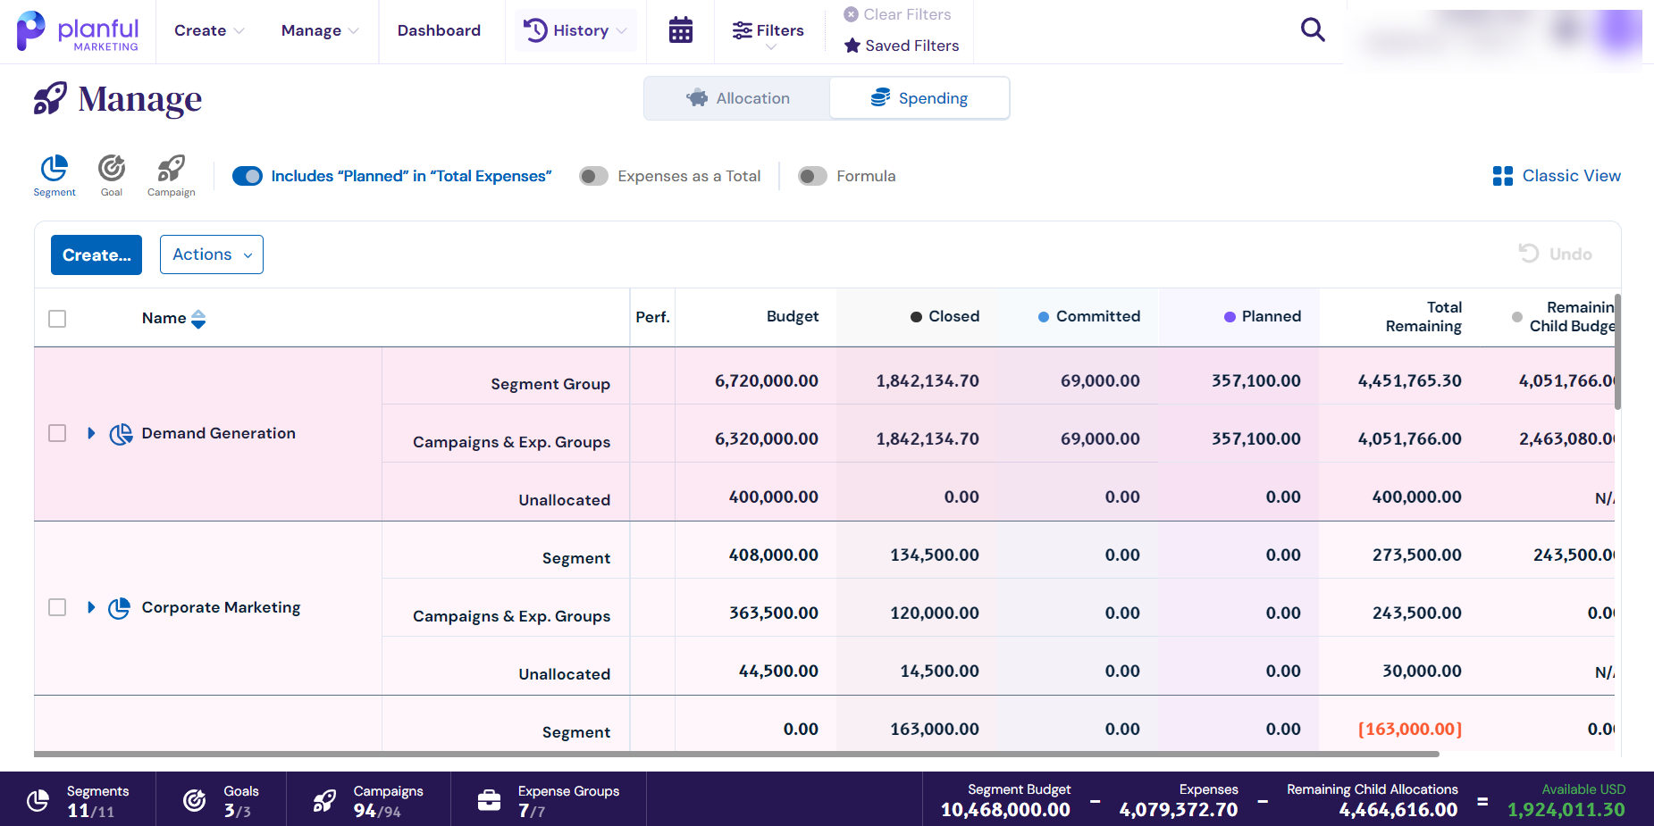Open the Planful Marketing logo home
The width and height of the screenshot is (1654, 826).
(x=78, y=31)
